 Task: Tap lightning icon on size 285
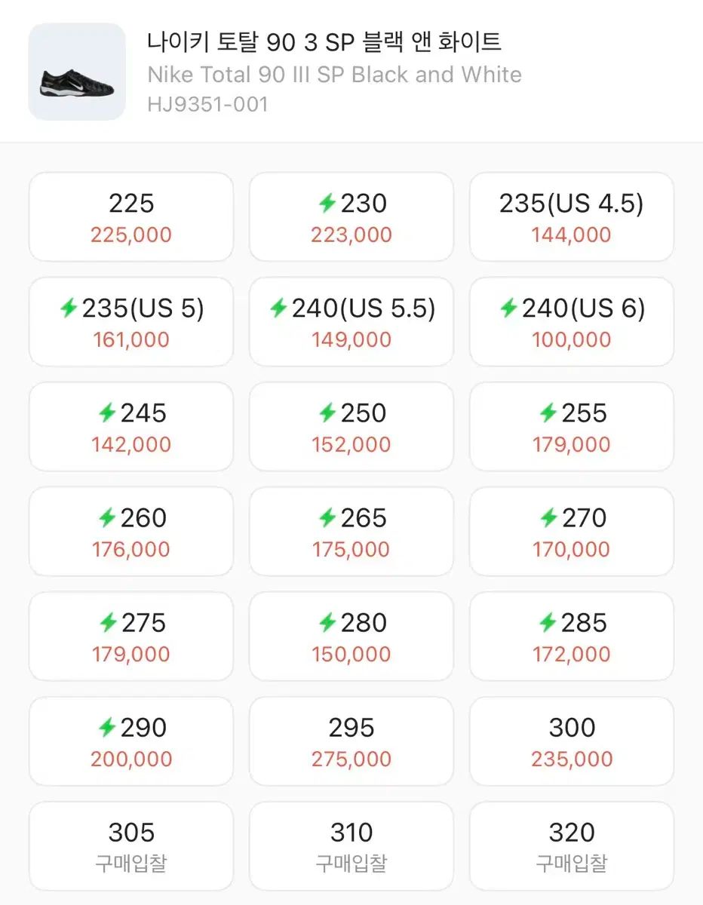pos(548,622)
